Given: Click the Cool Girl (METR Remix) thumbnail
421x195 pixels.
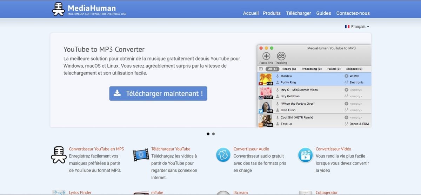Looking at the screenshot, I should [x=266, y=121].
